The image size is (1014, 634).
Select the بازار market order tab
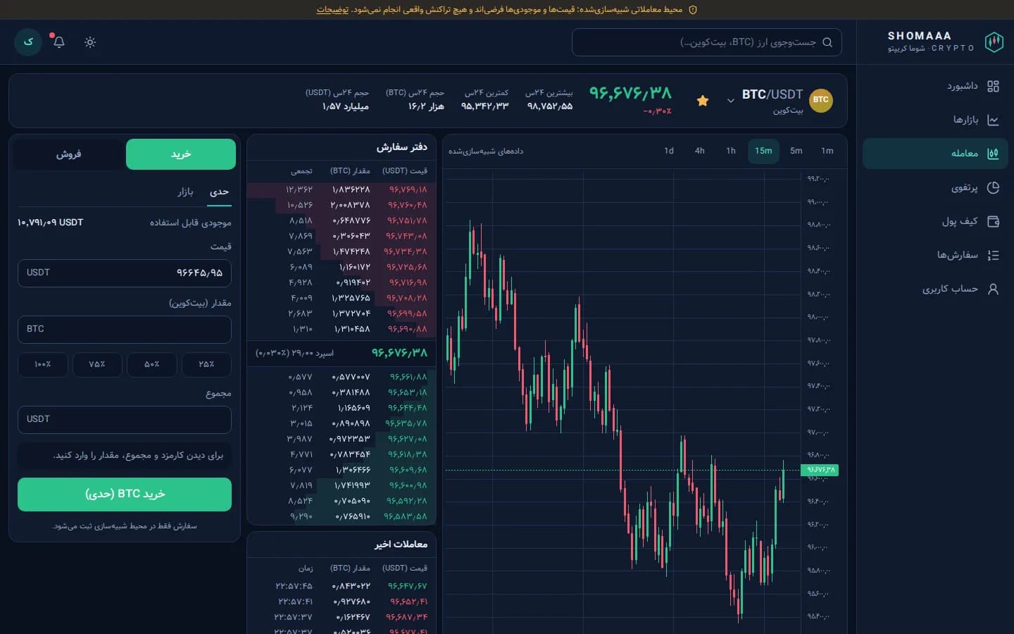[x=185, y=192]
